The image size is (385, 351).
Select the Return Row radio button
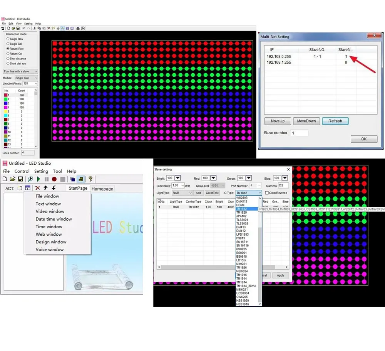pyautogui.click(x=8, y=49)
